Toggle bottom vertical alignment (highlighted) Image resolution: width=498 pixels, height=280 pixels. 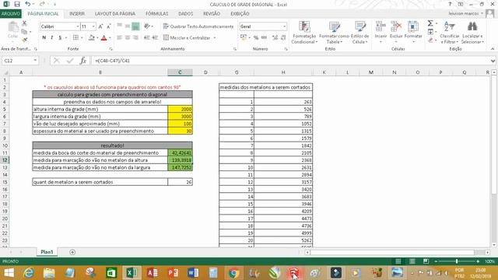135,26
